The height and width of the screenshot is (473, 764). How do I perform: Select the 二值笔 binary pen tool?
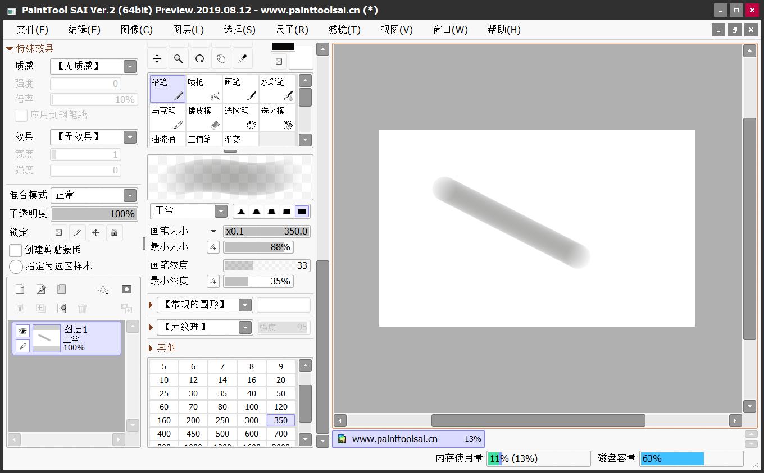tap(204, 140)
